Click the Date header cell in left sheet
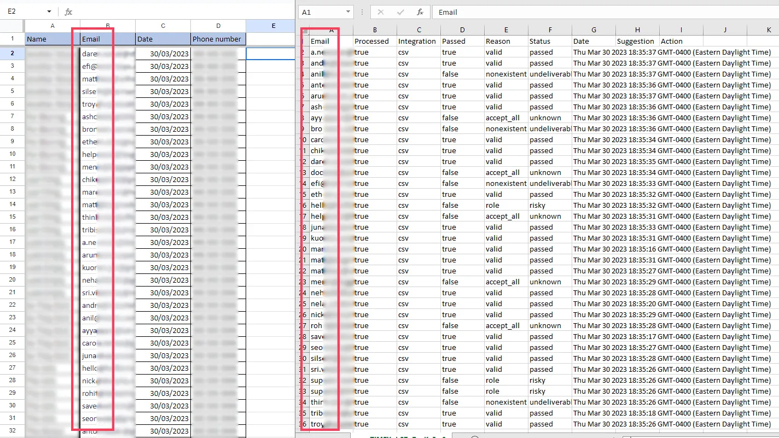Screen dimensions: 779x438 [163, 39]
